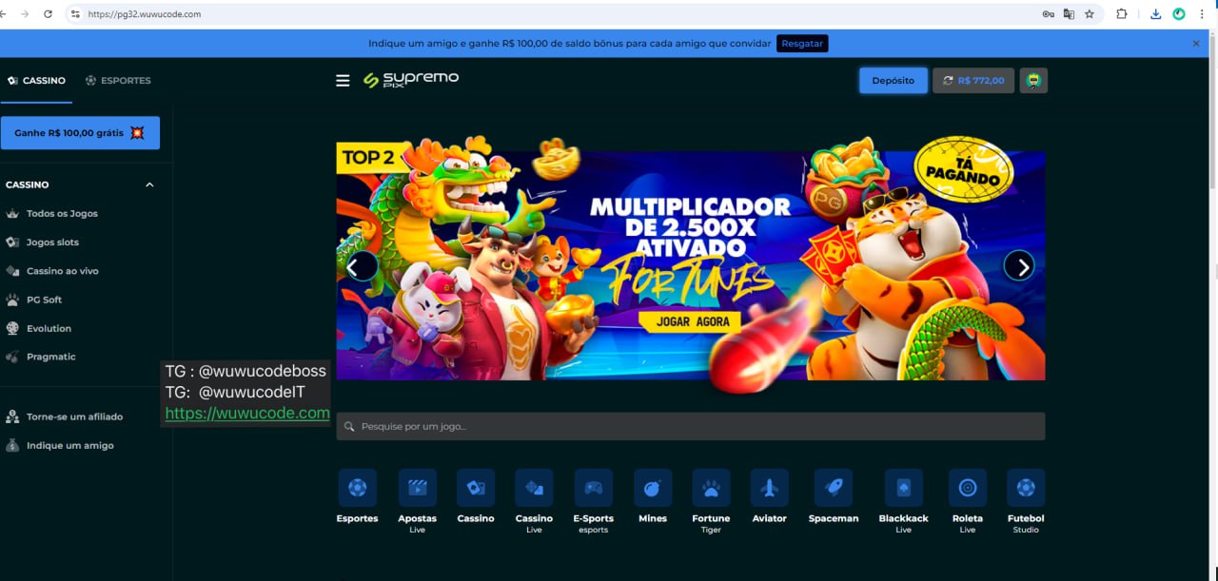Screen dimensions: 1218x581
Task: Open the Roleta Live icon
Action: tap(967, 488)
